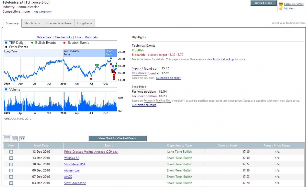Click the yellow Add Alert bell icon
This screenshot has height=187, width=307.
[281, 8]
